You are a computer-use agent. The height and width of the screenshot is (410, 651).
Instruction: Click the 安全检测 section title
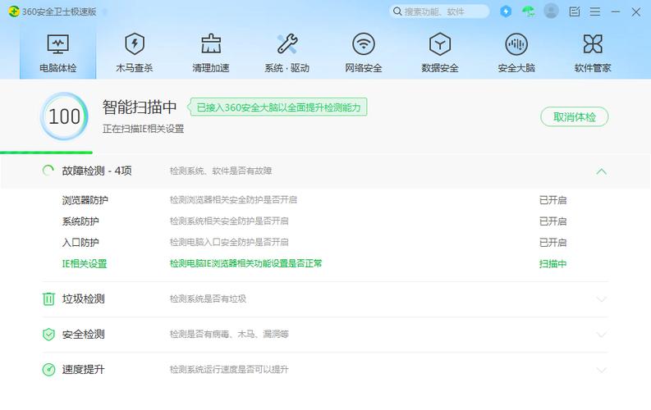coord(84,334)
